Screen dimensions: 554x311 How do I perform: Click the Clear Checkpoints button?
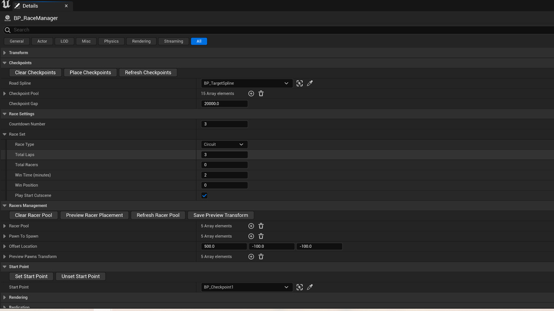[35, 73]
